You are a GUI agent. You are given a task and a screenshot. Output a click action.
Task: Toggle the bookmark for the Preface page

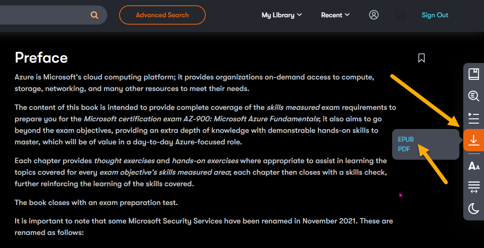(421, 58)
